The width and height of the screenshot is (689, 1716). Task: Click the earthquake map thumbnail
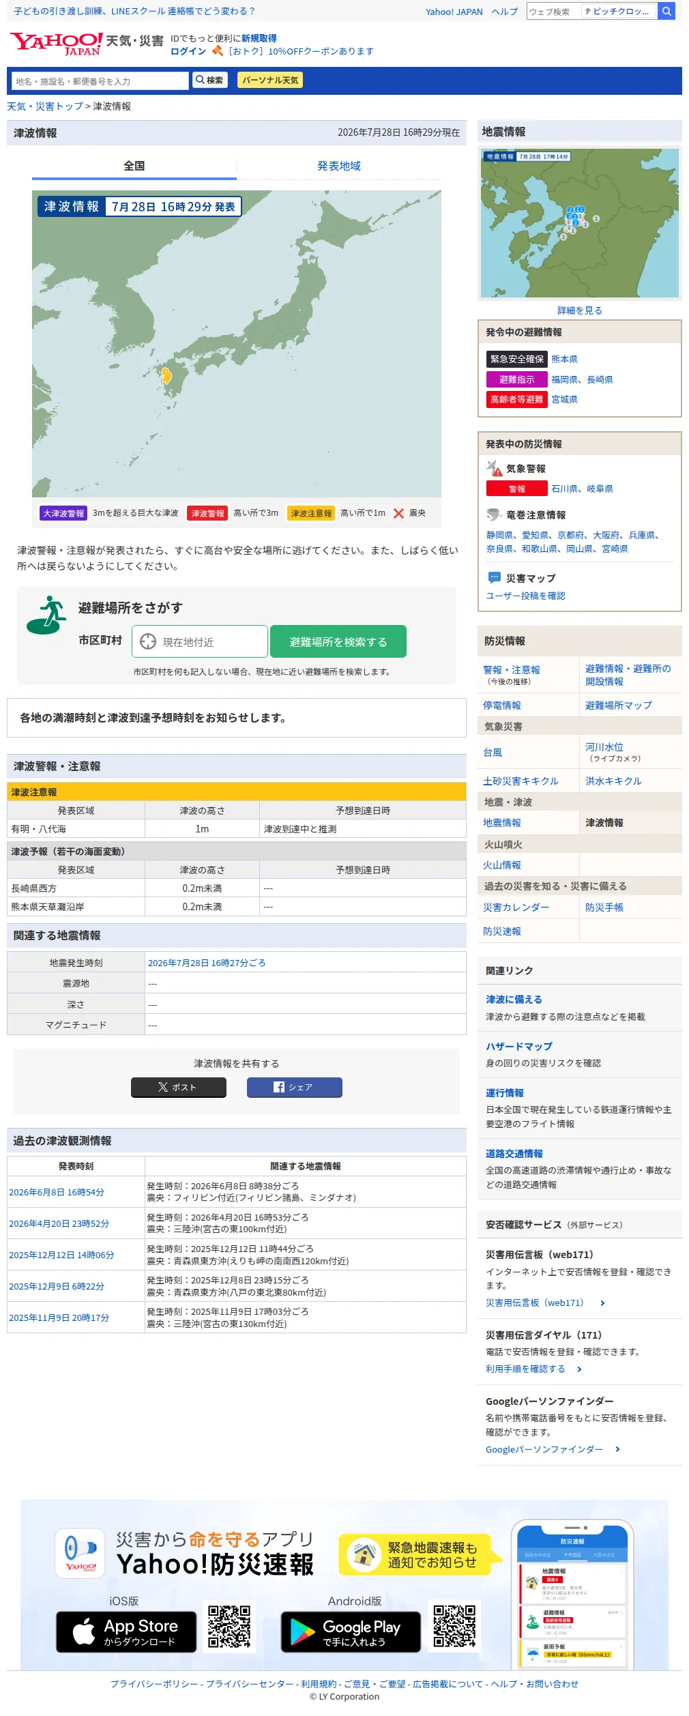(x=580, y=223)
